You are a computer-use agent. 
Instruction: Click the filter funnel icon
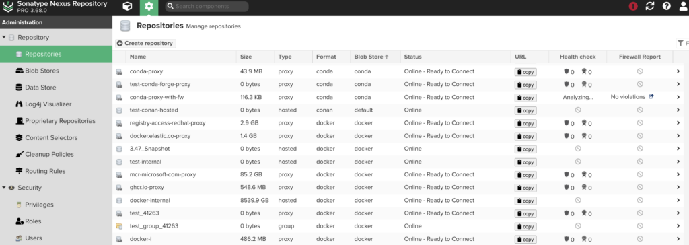click(681, 44)
